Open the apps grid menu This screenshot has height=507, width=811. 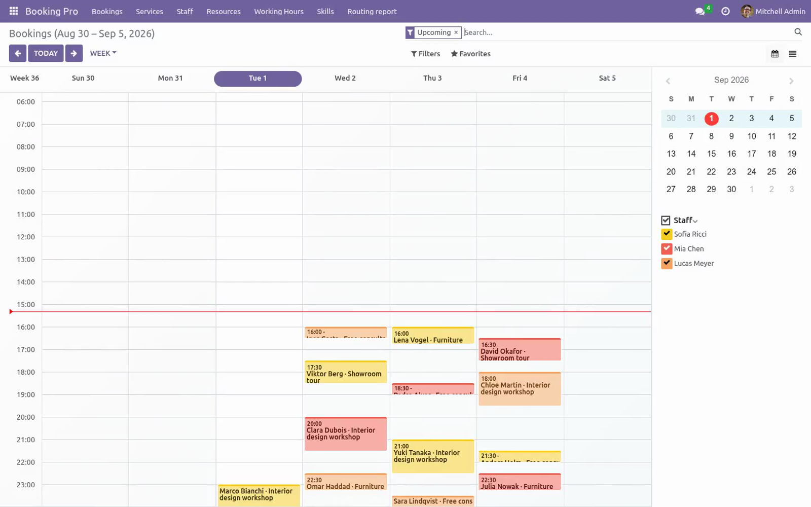14,11
